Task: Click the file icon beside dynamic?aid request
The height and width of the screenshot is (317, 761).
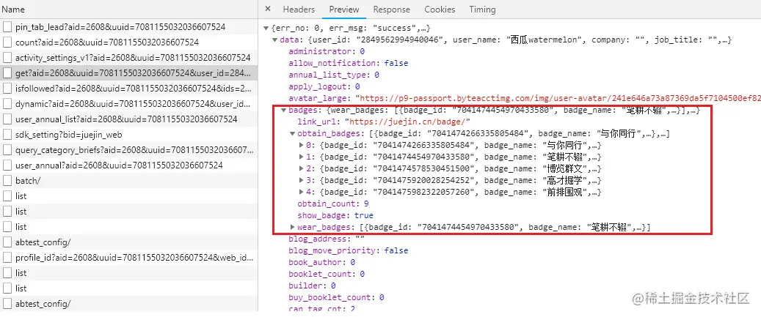Action: click(7, 104)
